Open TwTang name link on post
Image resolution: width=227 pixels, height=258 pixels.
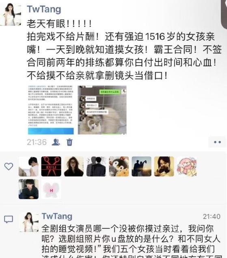44,9
